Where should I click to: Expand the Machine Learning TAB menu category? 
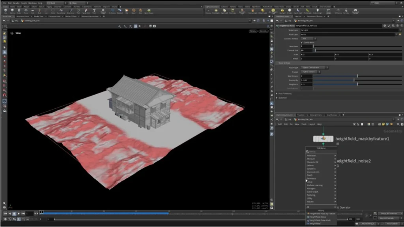321,185
